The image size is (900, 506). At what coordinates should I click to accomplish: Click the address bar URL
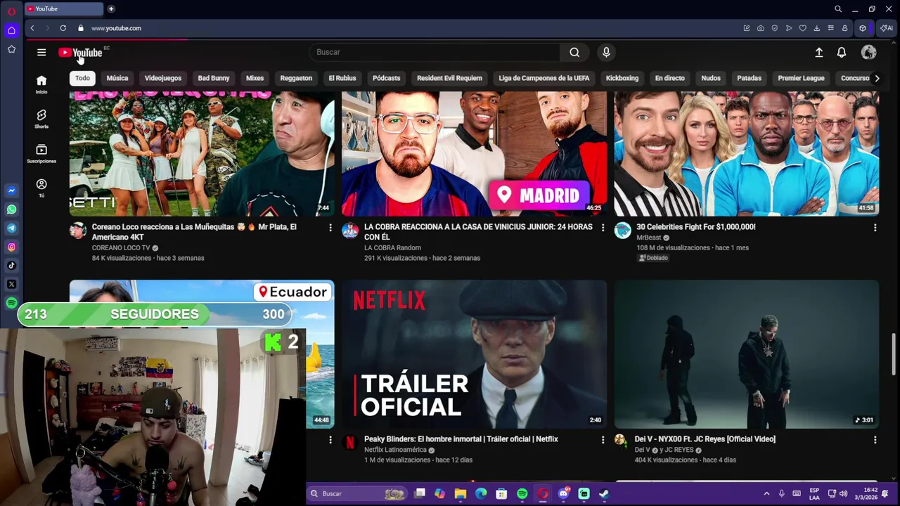[x=116, y=28]
